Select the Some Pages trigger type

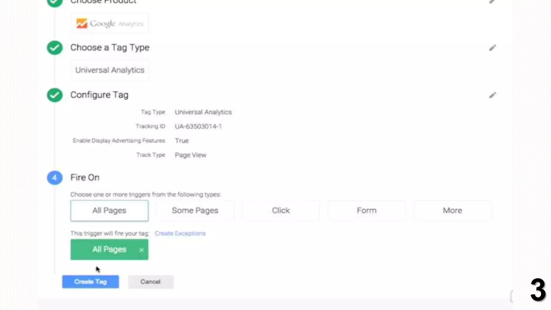point(195,210)
